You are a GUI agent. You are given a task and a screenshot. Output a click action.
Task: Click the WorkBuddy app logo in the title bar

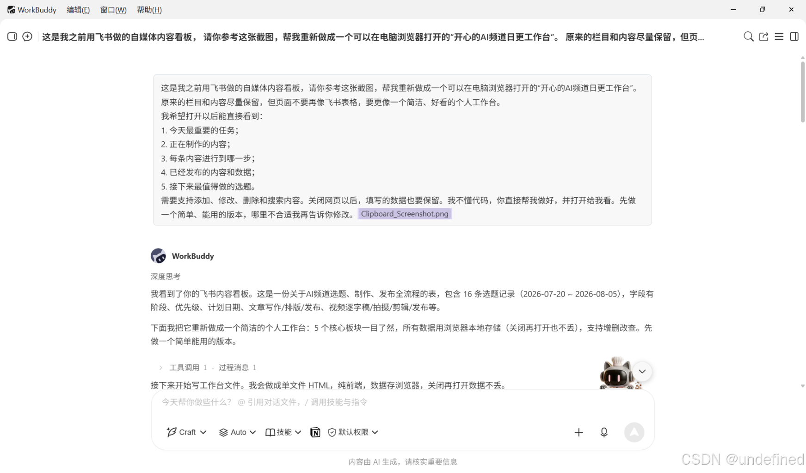pyautogui.click(x=11, y=10)
